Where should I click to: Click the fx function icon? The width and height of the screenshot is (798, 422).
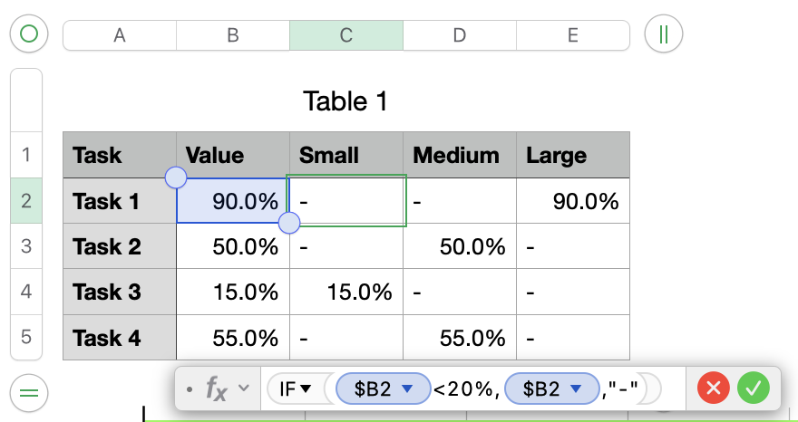[x=217, y=389]
